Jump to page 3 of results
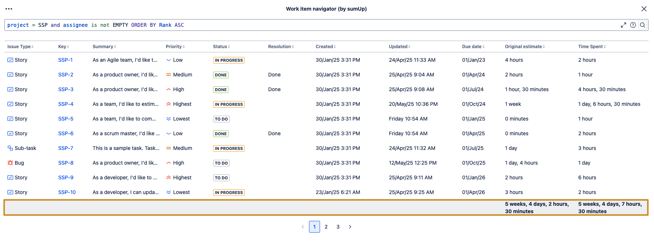 [338, 227]
